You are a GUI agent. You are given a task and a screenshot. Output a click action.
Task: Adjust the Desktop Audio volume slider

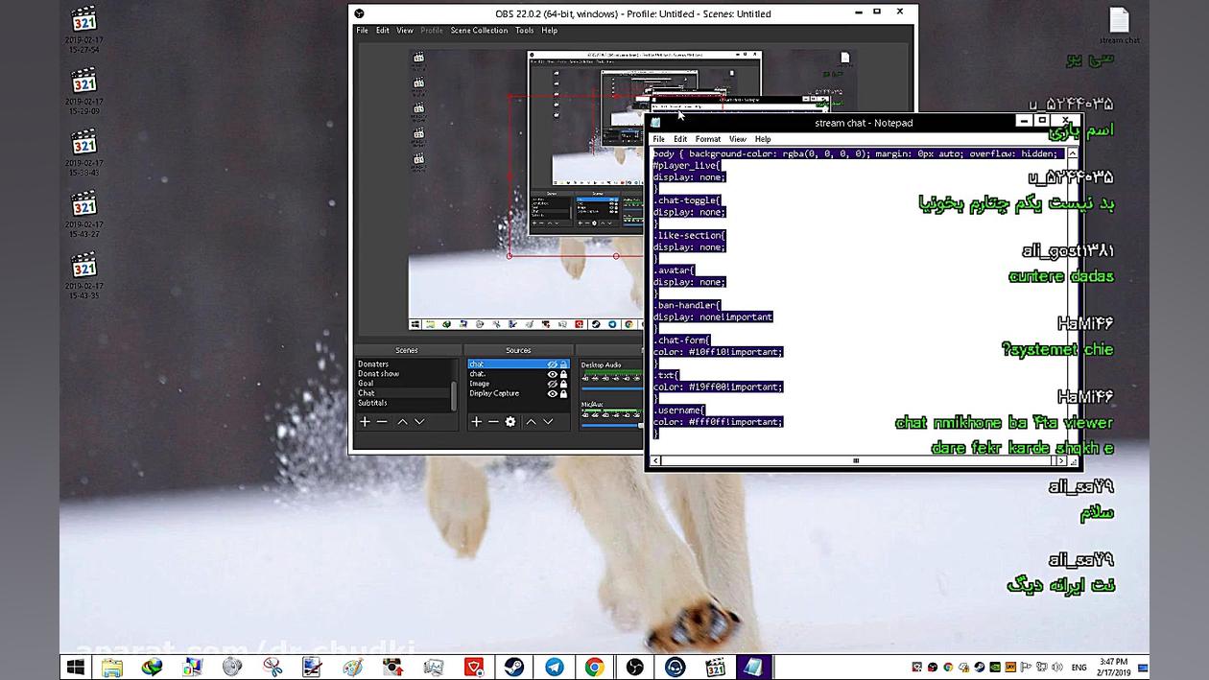(x=611, y=387)
